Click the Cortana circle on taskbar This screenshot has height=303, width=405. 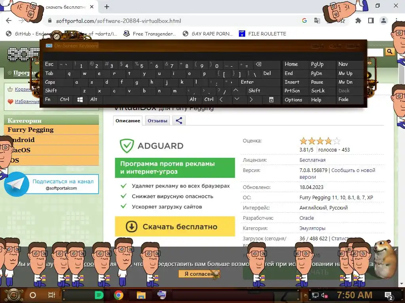tap(33, 295)
